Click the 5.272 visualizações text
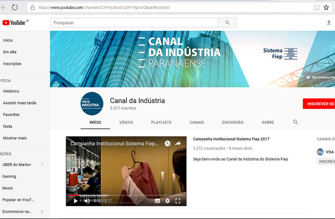335x219 pixels. [x=209, y=148]
